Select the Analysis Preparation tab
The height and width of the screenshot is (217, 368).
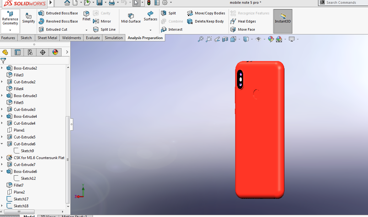click(x=145, y=38)
